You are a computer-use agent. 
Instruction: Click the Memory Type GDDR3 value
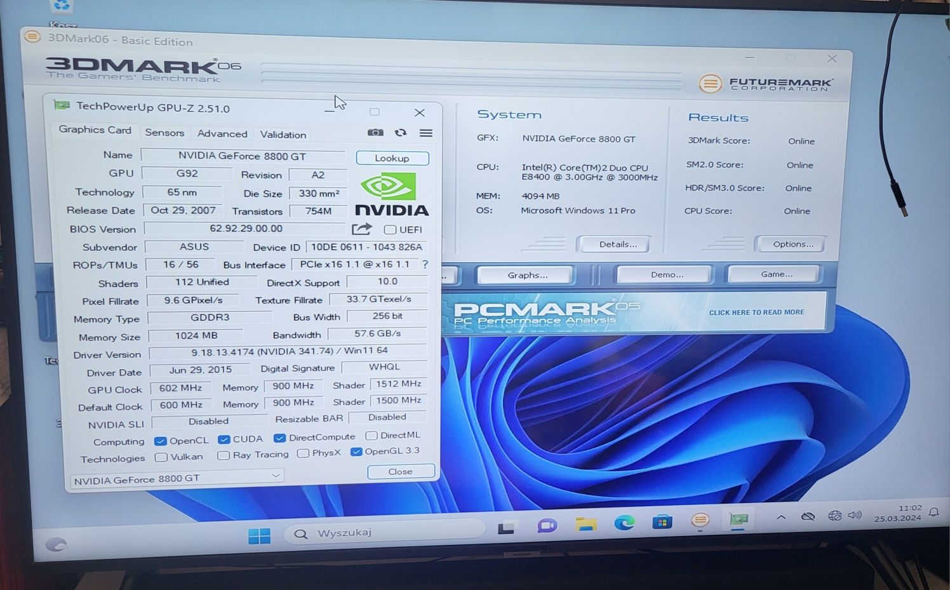click(210, 317)
